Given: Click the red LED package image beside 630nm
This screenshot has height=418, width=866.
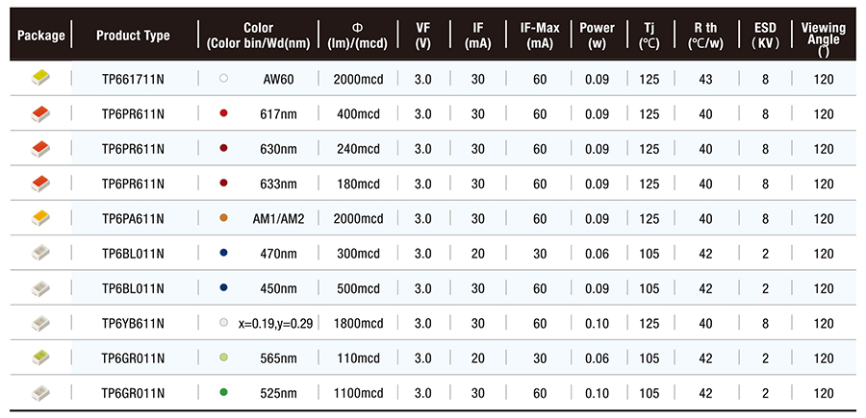Looking at the screenshot, I should 41,148.
